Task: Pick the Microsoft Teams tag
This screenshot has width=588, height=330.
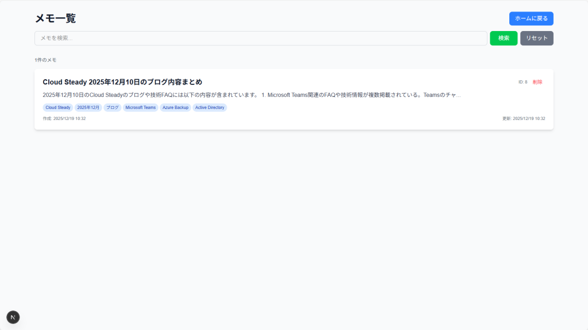Action: pyautogui.click(x=141, y=107)
